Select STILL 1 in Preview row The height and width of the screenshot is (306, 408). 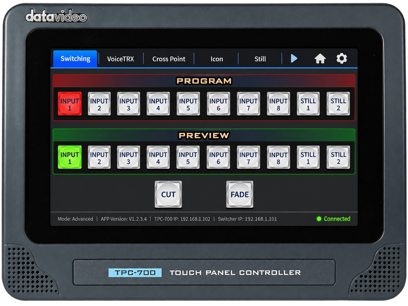[308, 158]
